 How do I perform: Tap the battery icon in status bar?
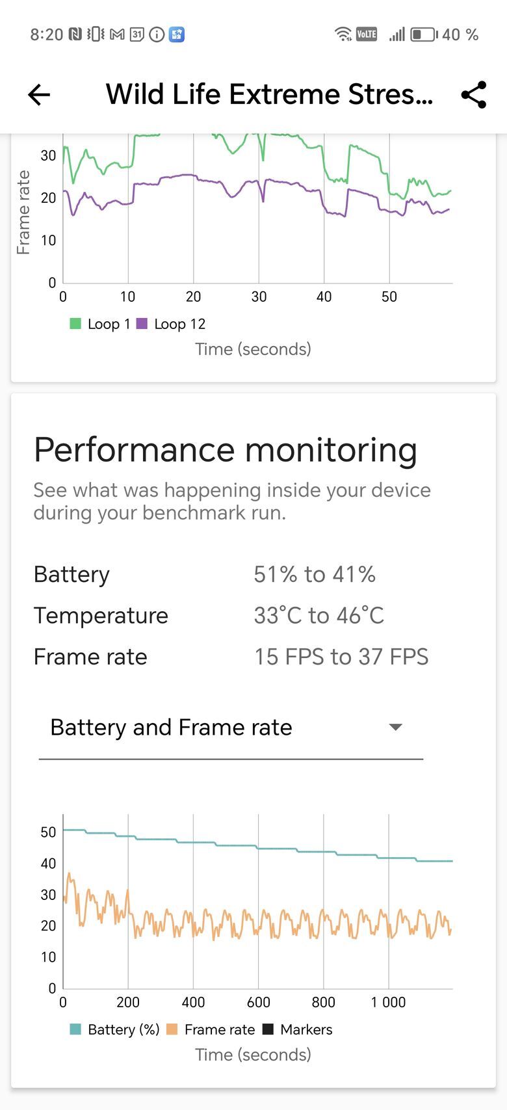[424, 34]
